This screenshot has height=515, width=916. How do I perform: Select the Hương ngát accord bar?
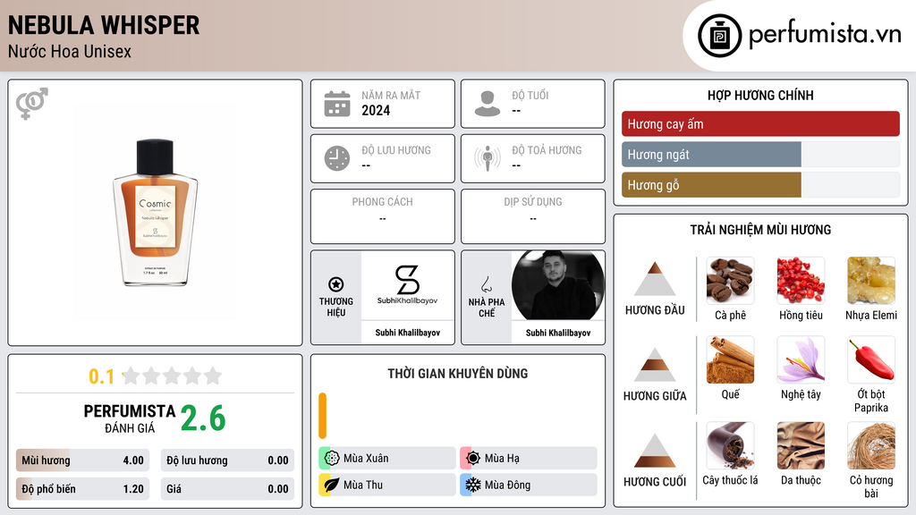point(760,155)
